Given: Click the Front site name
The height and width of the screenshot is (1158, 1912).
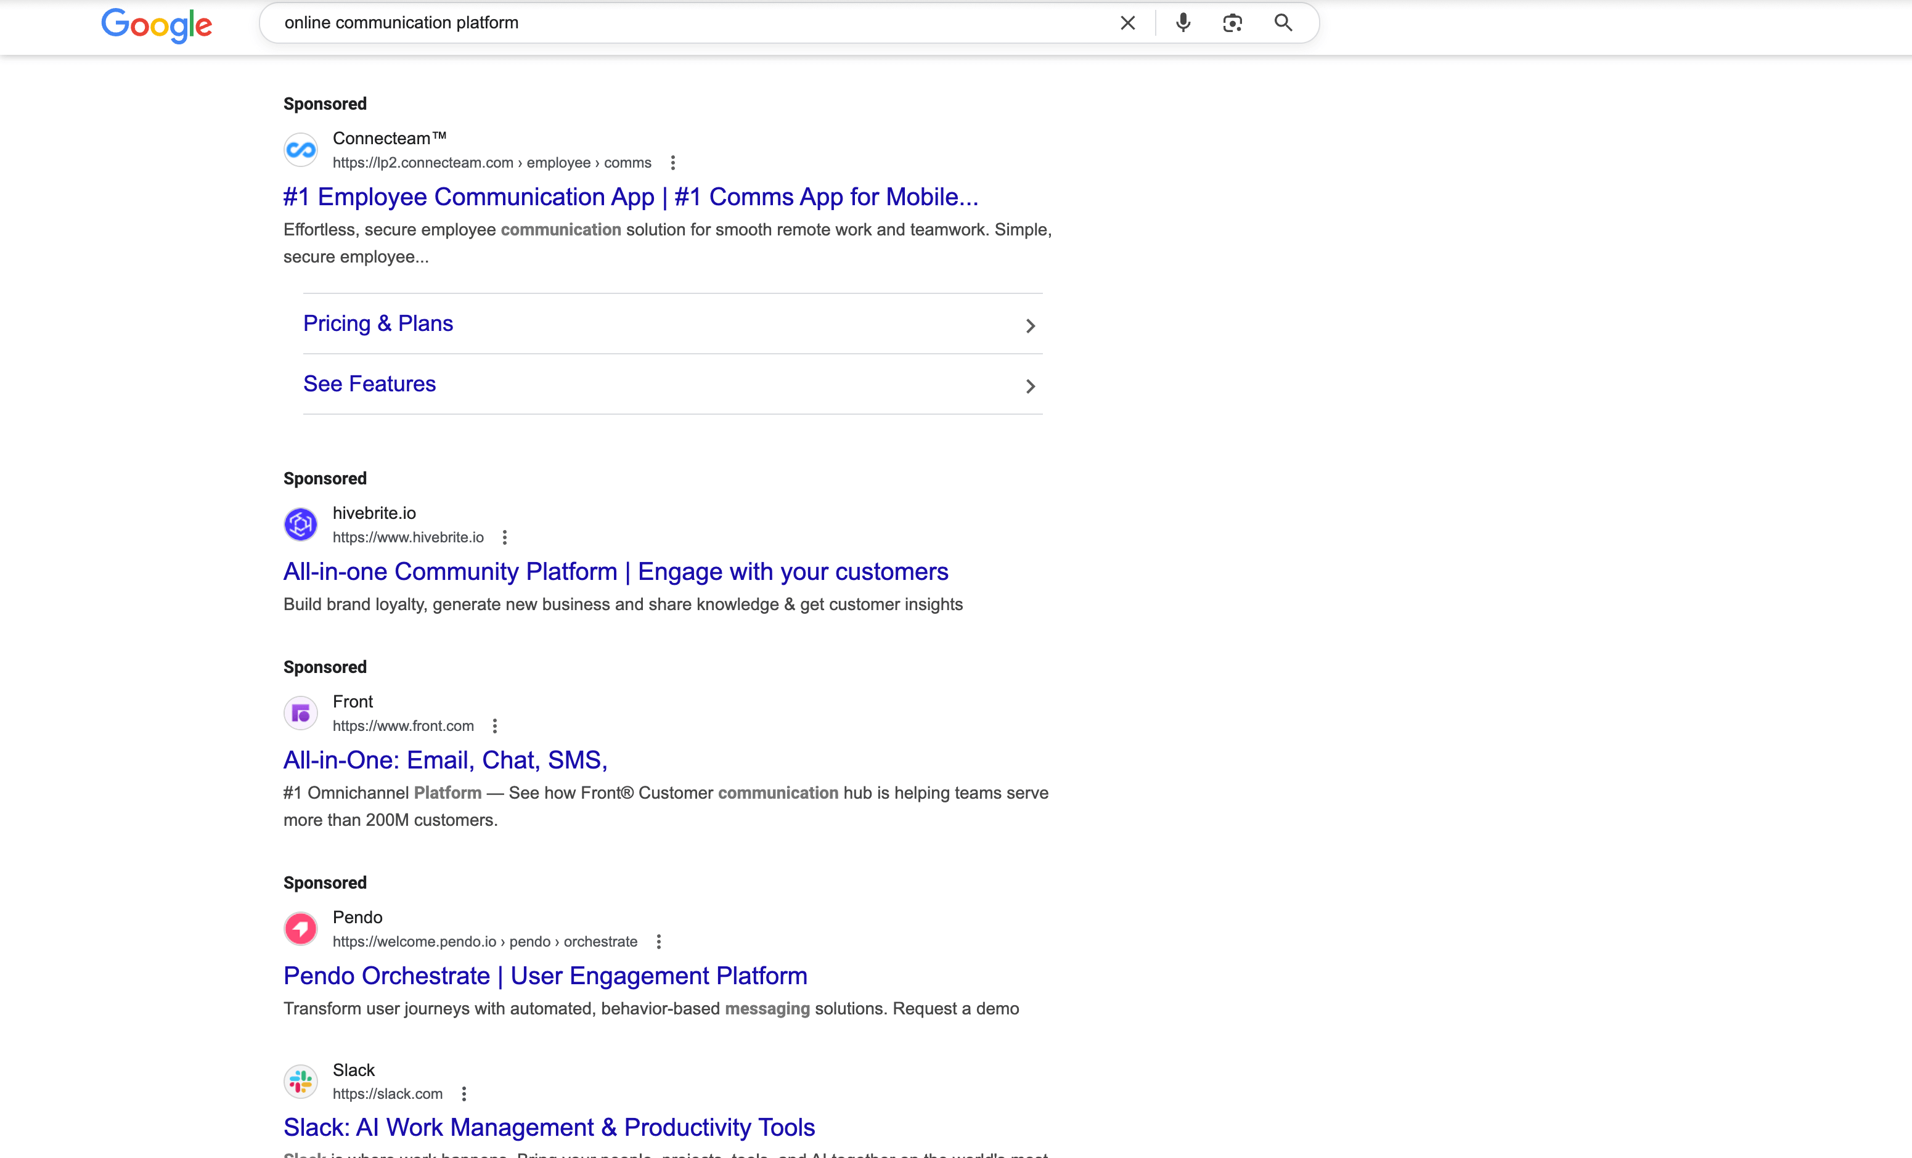Looking at the screenshot, I should pyautogui.click(x=353, y=701).
